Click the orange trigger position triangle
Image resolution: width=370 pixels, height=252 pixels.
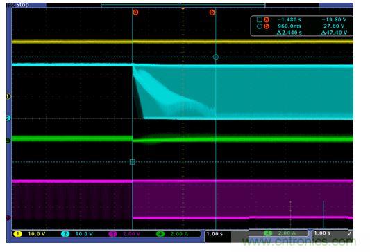tap(183, 9)
